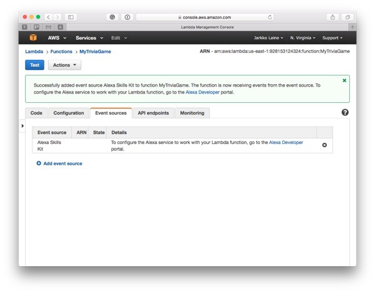
Task: Open the Safari Share button
Action: pyautogui.click(x=332, y=17)
